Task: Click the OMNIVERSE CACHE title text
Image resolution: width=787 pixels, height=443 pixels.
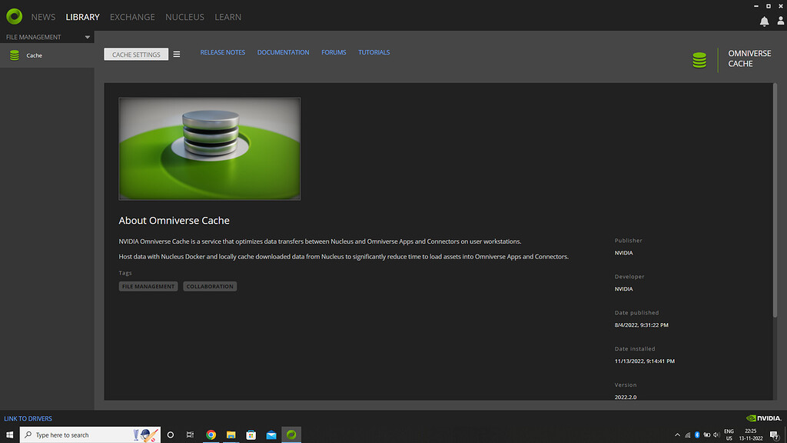Action: click(749, 58)
